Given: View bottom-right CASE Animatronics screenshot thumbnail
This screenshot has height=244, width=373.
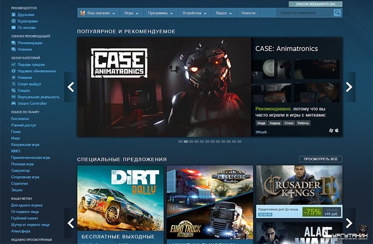Looking at the screenshot, I should 317,92.
